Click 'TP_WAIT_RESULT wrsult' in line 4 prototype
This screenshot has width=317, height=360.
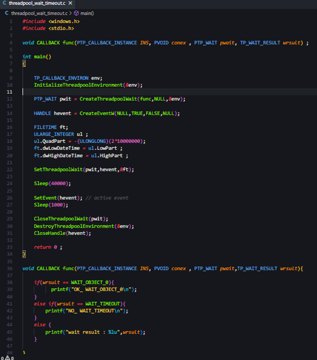(270, 43)
